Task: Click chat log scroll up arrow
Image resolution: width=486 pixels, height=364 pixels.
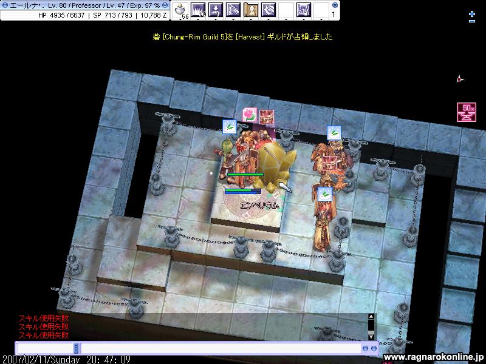Action: coord(371,316)
